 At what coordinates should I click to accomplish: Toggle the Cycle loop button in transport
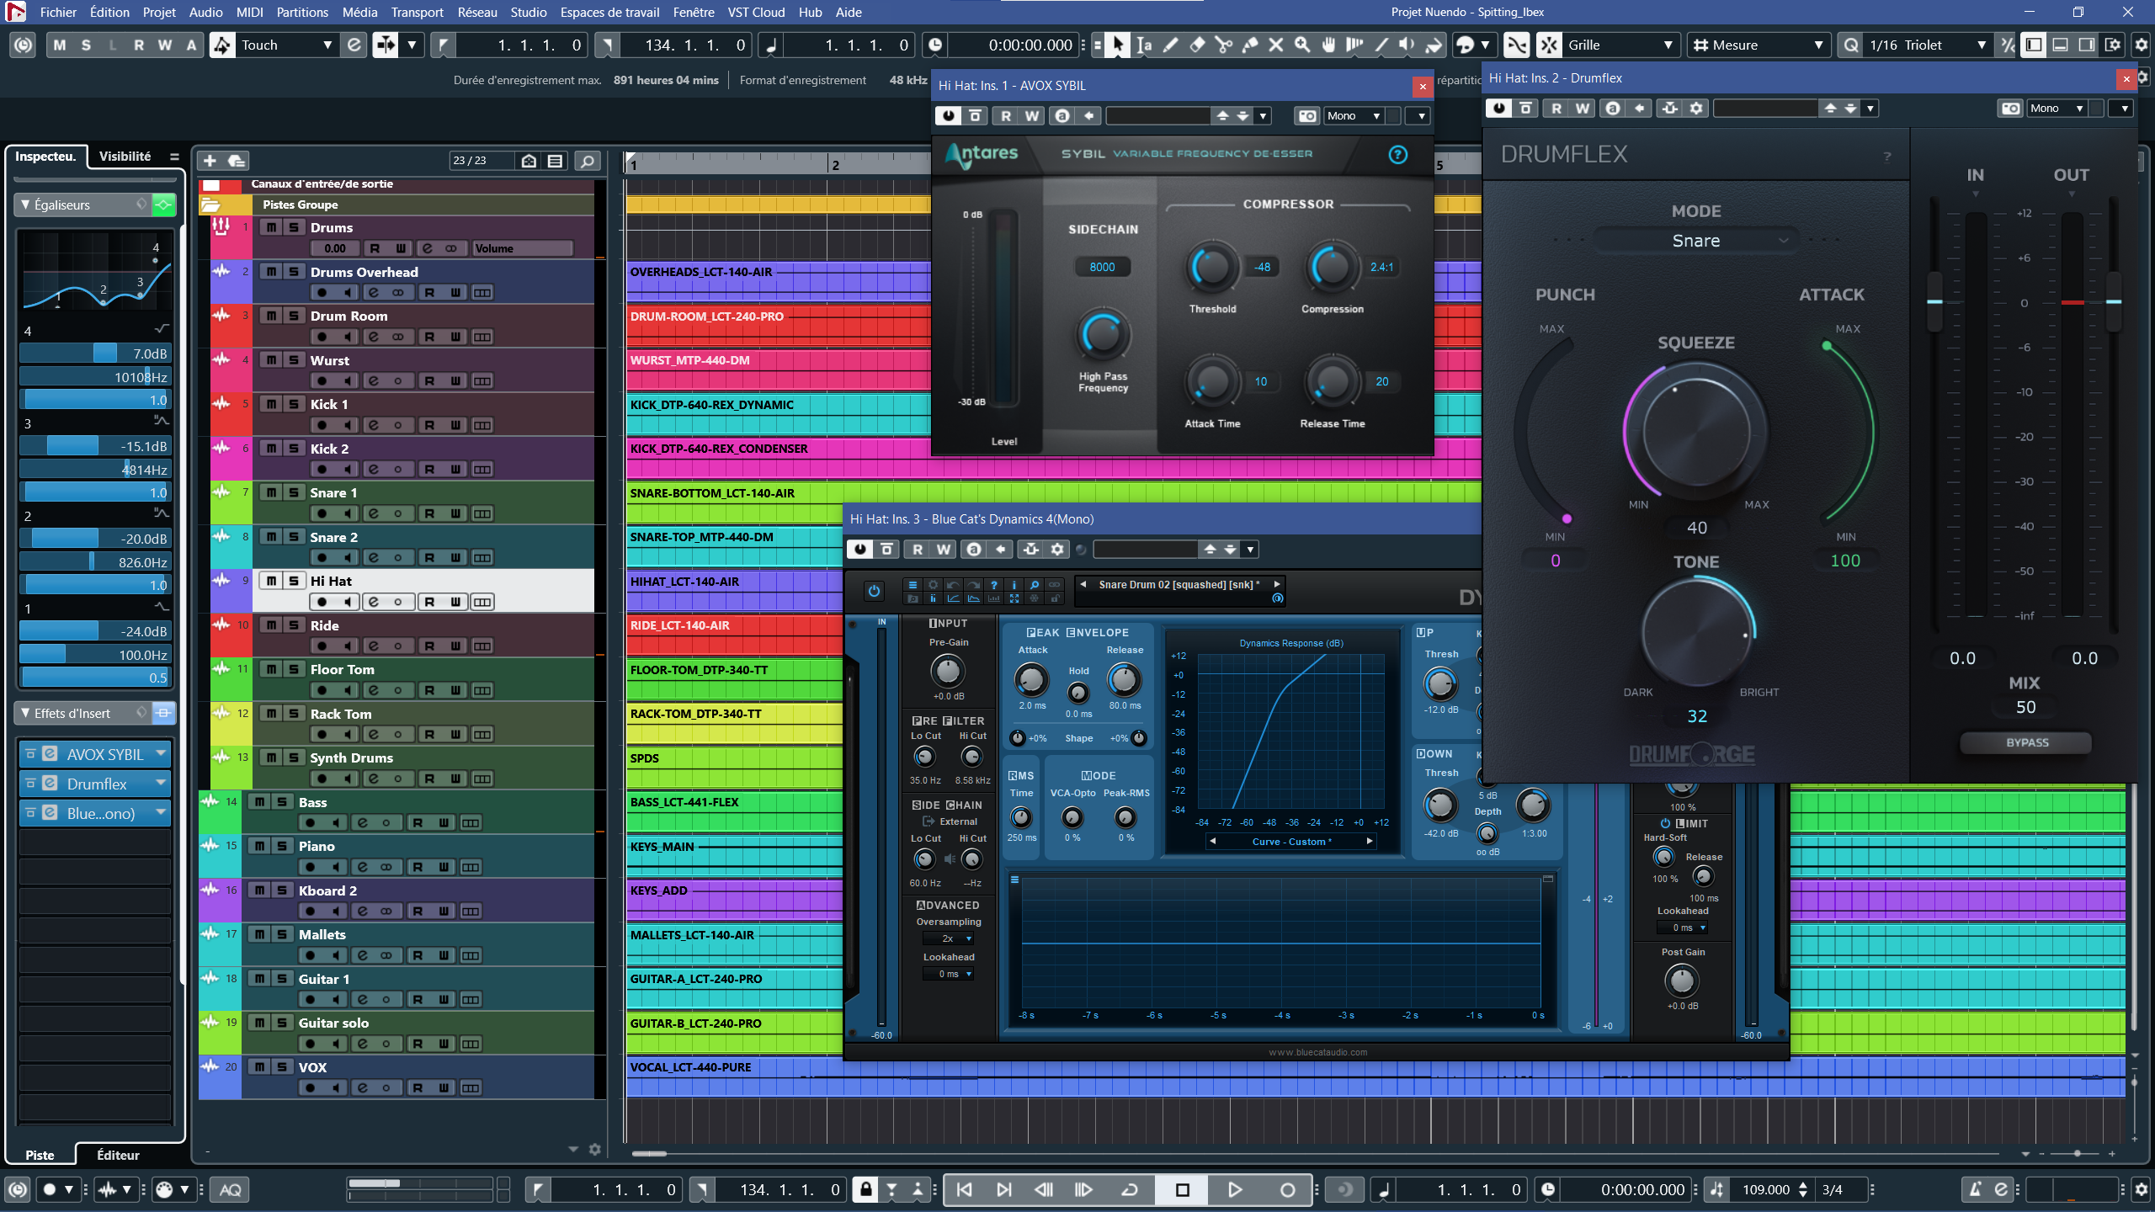click(x=1130, y=1189)
